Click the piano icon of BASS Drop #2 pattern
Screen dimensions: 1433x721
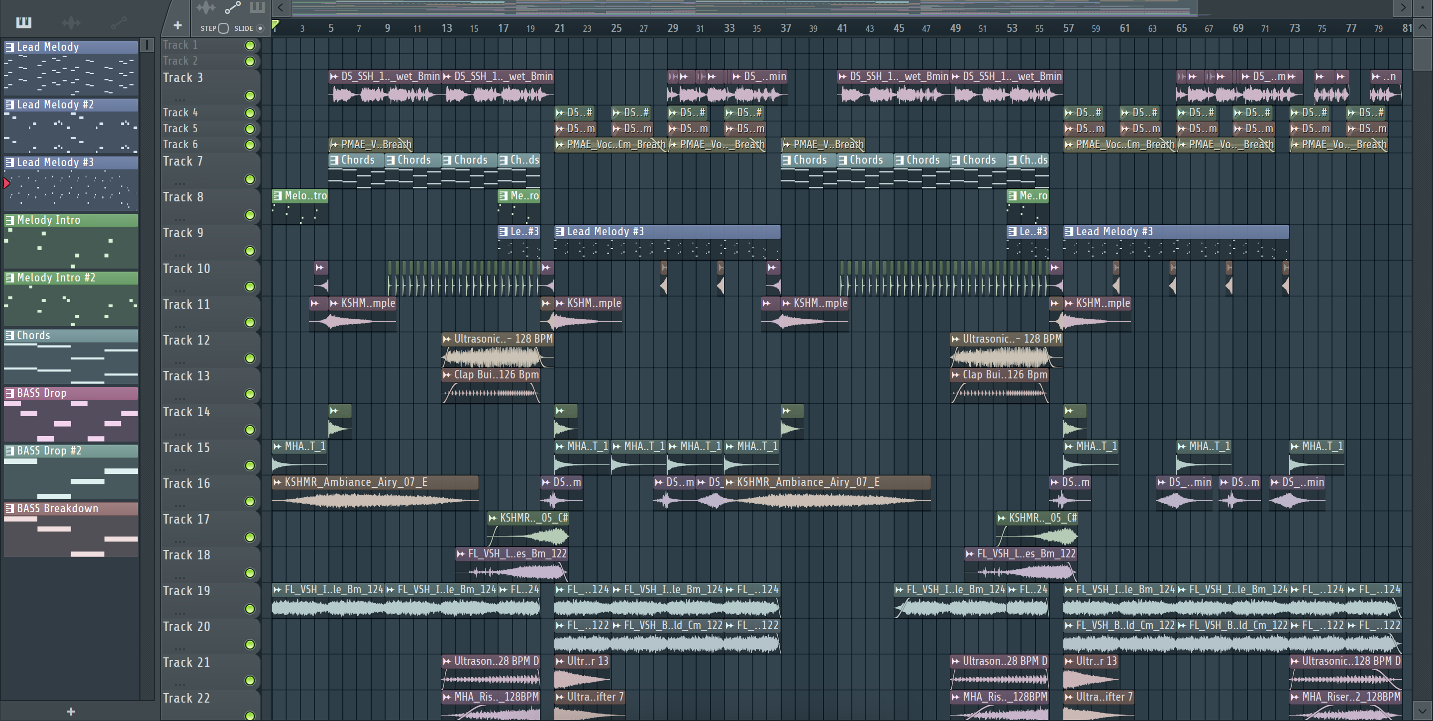coord(9,451)
